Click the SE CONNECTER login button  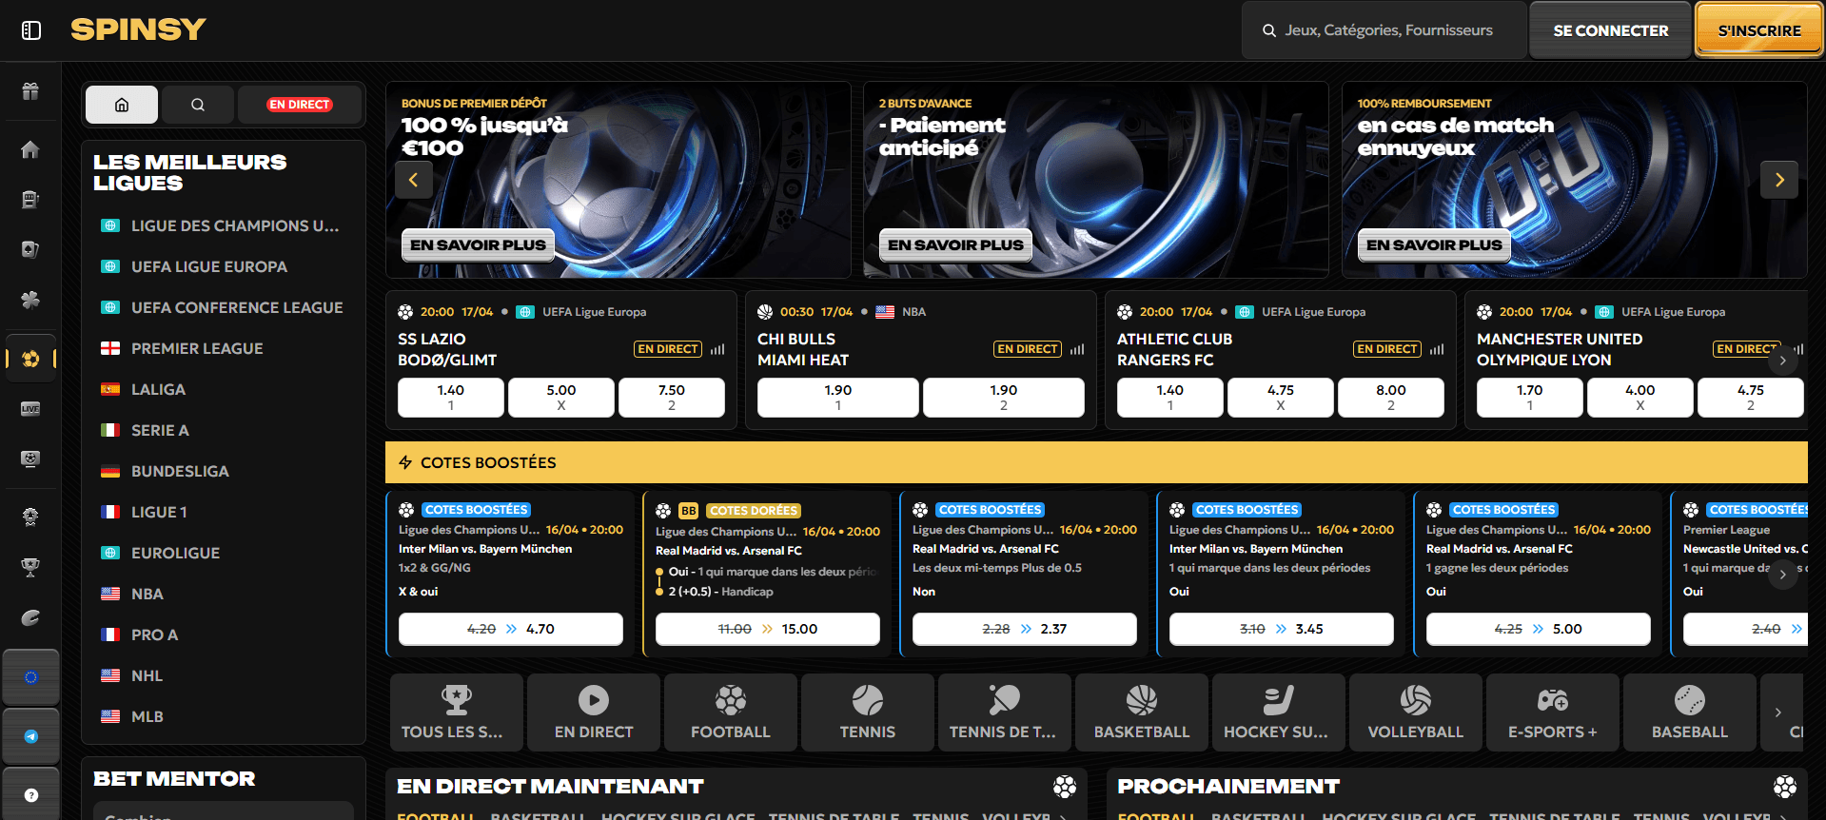tap(1610, 30)
